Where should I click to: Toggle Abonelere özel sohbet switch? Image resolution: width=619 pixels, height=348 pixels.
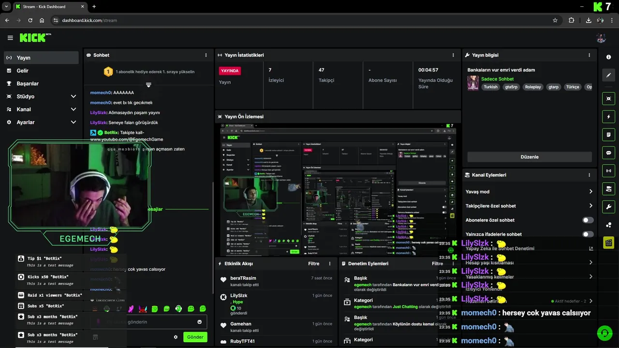point(588,220)
